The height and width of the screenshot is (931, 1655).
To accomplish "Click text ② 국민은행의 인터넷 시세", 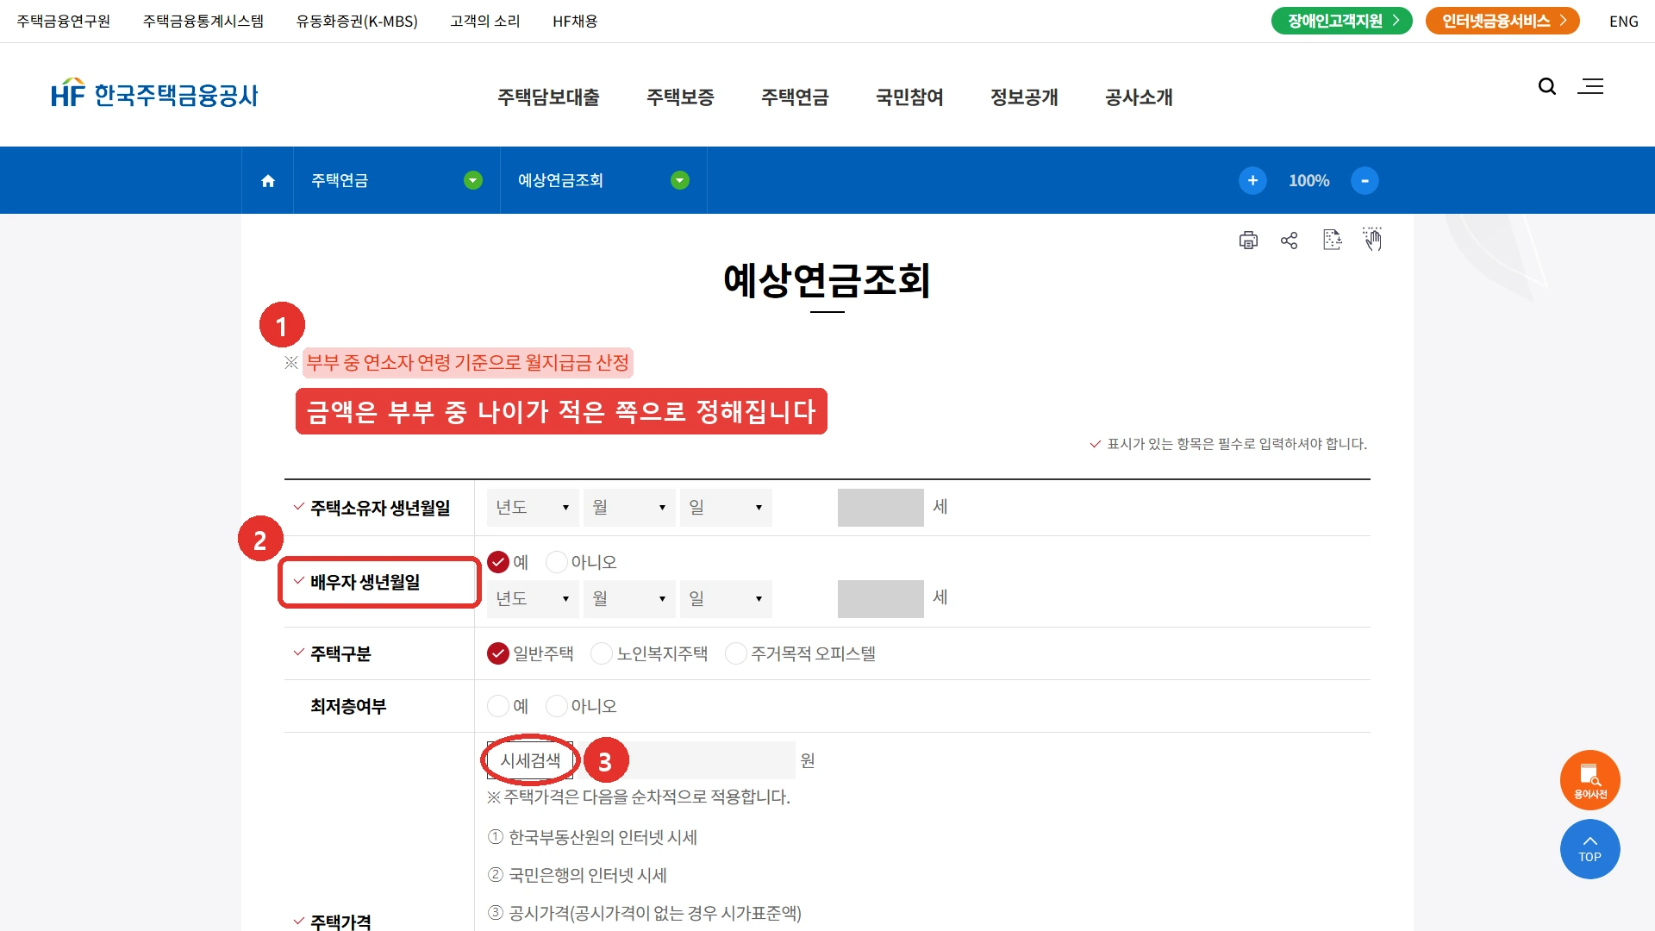I will tap(578, 875).
